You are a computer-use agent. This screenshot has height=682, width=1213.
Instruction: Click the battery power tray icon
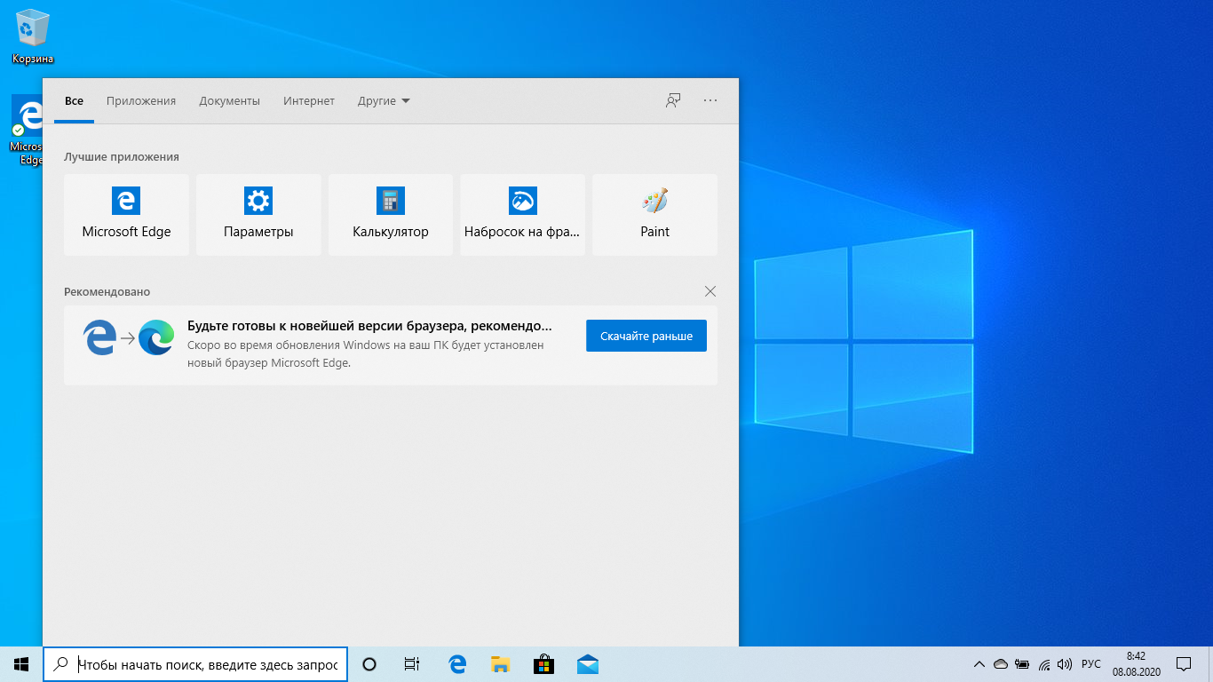pos(1022,664)
